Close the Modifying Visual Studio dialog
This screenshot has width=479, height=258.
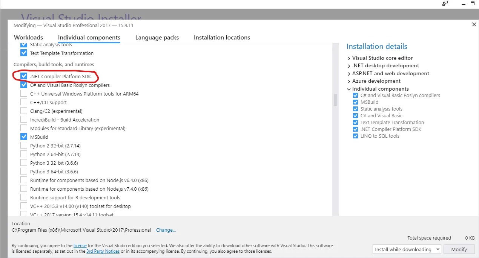(x=474, y=24)
